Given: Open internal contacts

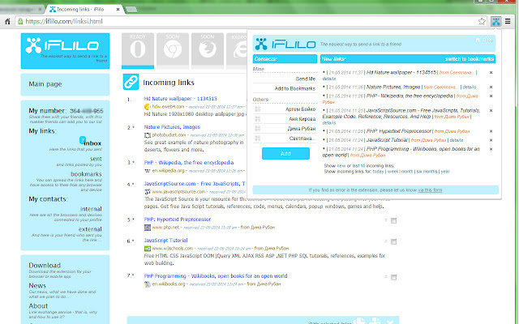Looking at the screenshot, I should tap(91, 209).
